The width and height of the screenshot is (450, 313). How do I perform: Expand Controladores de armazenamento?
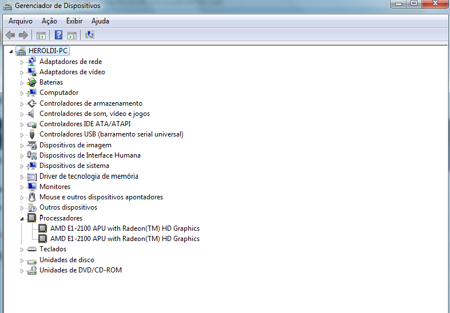point(22,104)
